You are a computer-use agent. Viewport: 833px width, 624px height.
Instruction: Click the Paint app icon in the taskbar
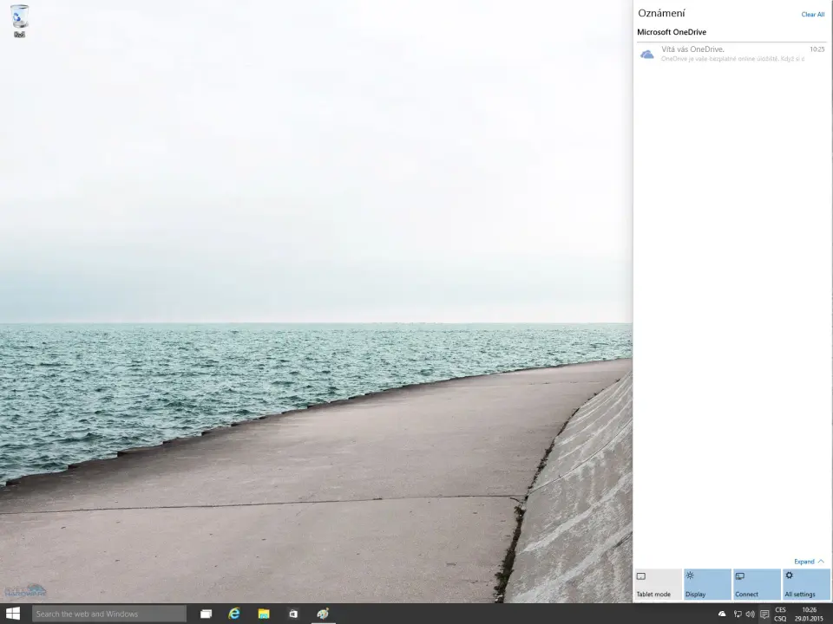[323, 614]
